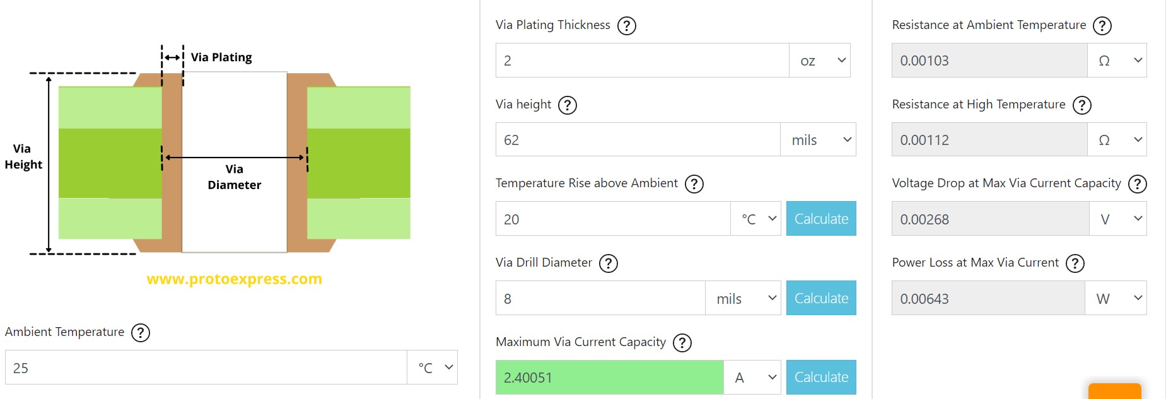
Task: Open help for Via Plating Thickness
Action: (x=626, y=26)
